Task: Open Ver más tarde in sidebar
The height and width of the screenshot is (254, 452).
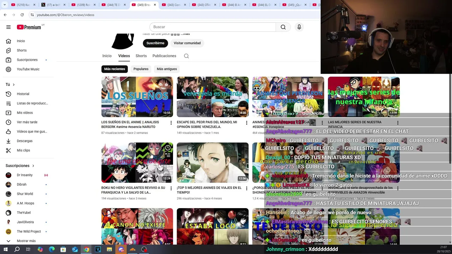Action: click(27, 122)
